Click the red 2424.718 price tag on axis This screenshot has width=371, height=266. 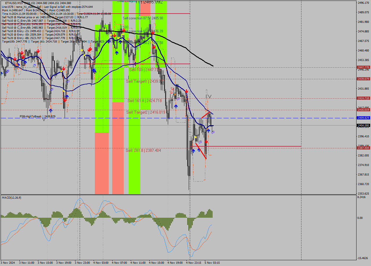click(x=363, y=98)
